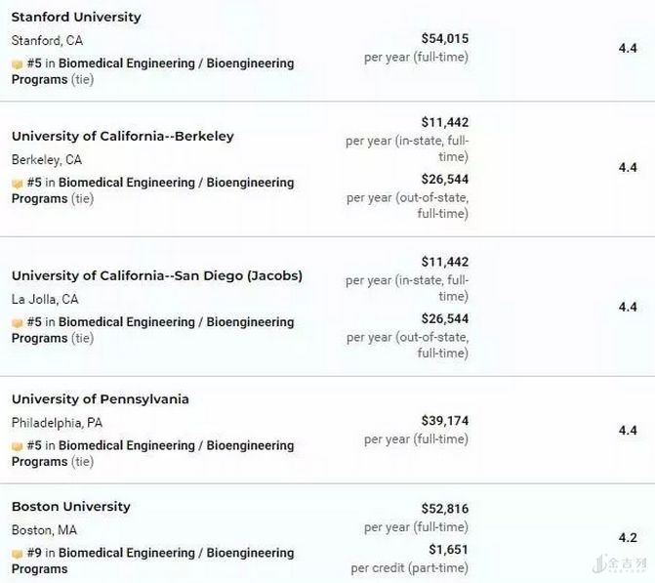Click Boston University's $1,651 per credit amount

tap(448, 550)
